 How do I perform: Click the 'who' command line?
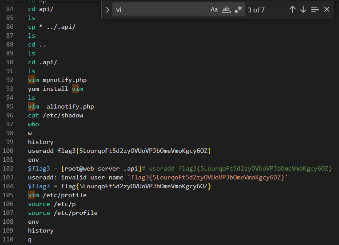pyautogui.click(x=33, y=124)
